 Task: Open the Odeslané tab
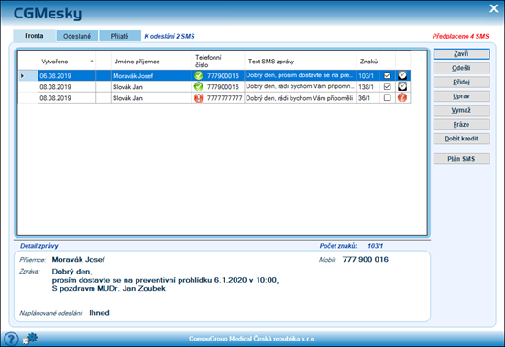(77, 36)
